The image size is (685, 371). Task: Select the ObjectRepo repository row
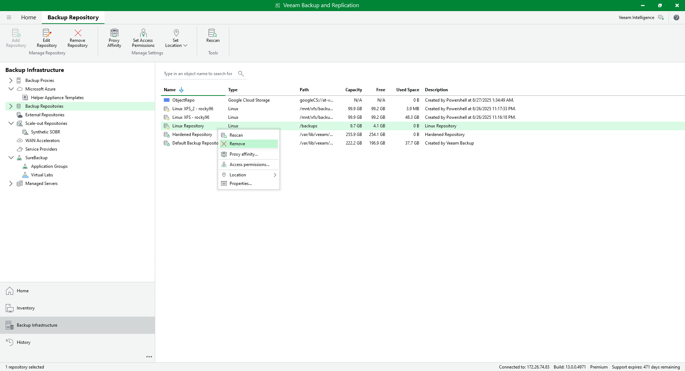[423, 100]
